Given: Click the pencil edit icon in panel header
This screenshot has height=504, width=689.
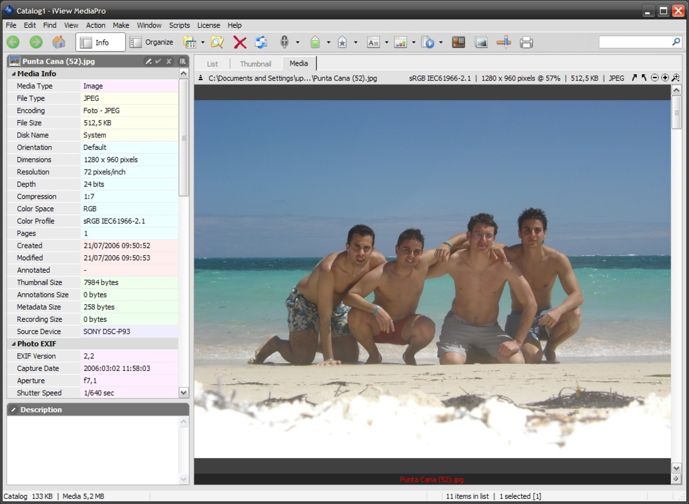Looking at the screenshot, I should pos(148,61).
